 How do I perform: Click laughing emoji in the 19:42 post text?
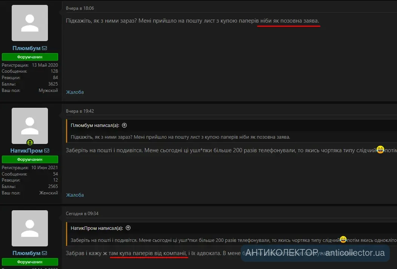pyautogui.click(x=380, y=150)
